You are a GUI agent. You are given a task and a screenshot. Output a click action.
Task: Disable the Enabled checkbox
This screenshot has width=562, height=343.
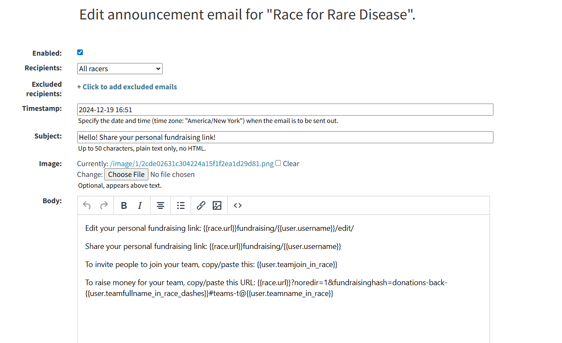[80, 52]
